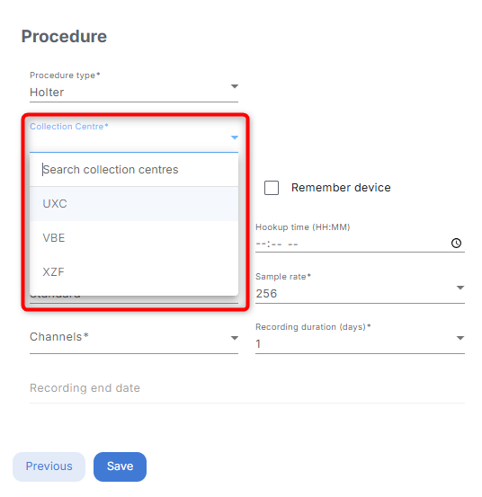Click the Sample rate dropdown arrow
Screen dimensions: 482x497
[x=460, y=288]
